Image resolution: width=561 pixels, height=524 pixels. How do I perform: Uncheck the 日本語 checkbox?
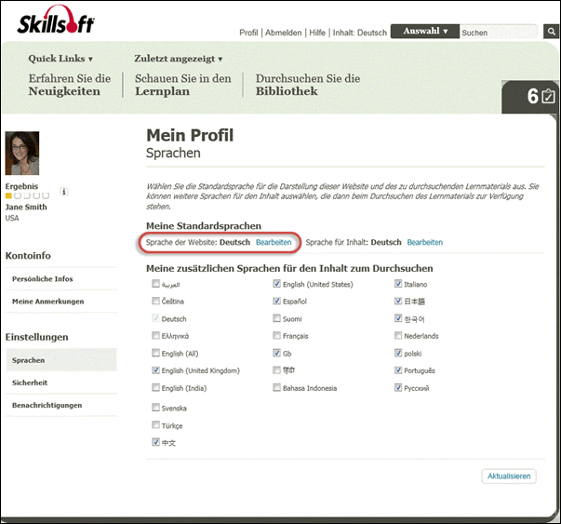(398, 301)
